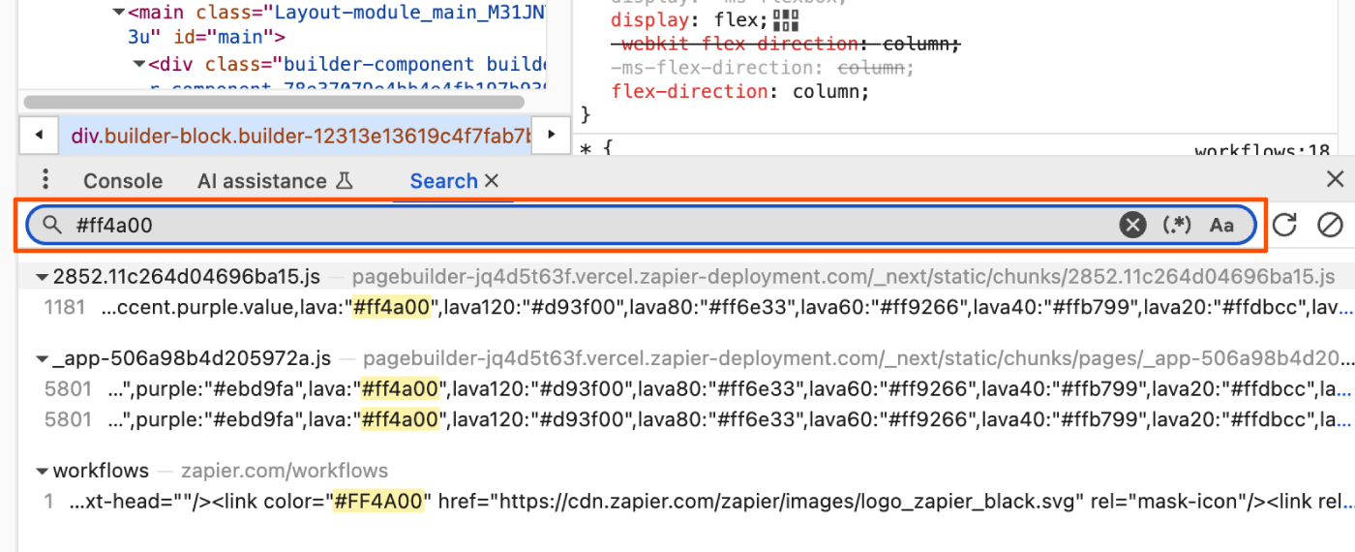Screen dimensions: 1355x552
Task: Click the magnifying glass search icon
Action: [52, 226]
